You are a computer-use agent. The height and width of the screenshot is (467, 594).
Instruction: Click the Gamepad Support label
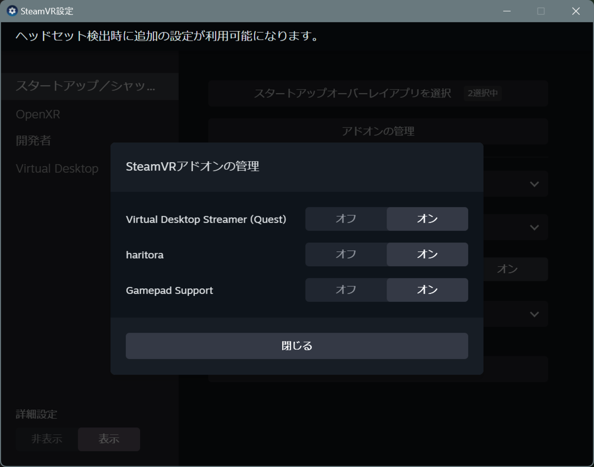coord(169,290)
